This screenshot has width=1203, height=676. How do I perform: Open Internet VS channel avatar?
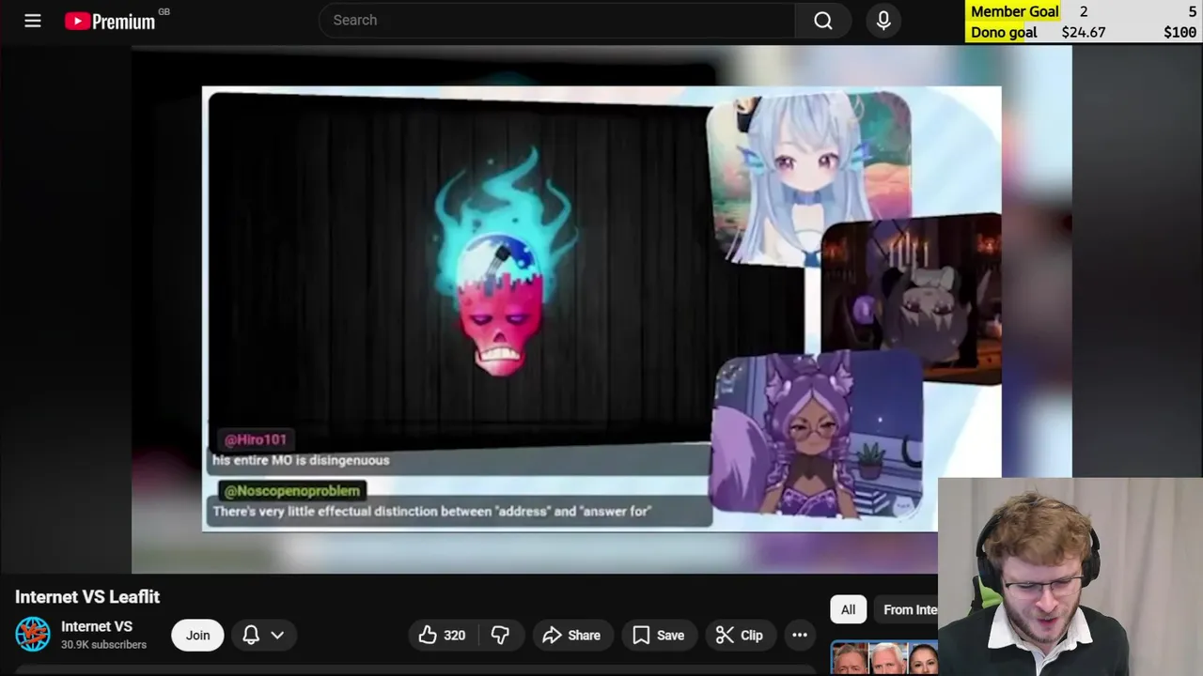33,635
